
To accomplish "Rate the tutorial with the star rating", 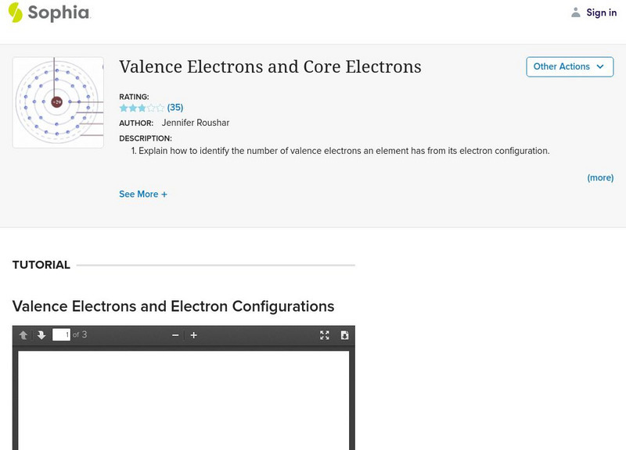I will click(x=142, y=108).
